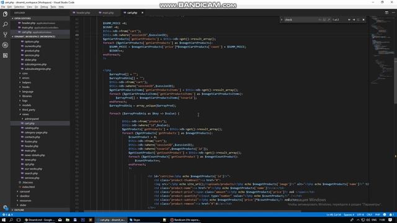This screenshot has height=223, width=397.
Task: Click the errors and warnings status indicator
Action: (x=7, y=215)
